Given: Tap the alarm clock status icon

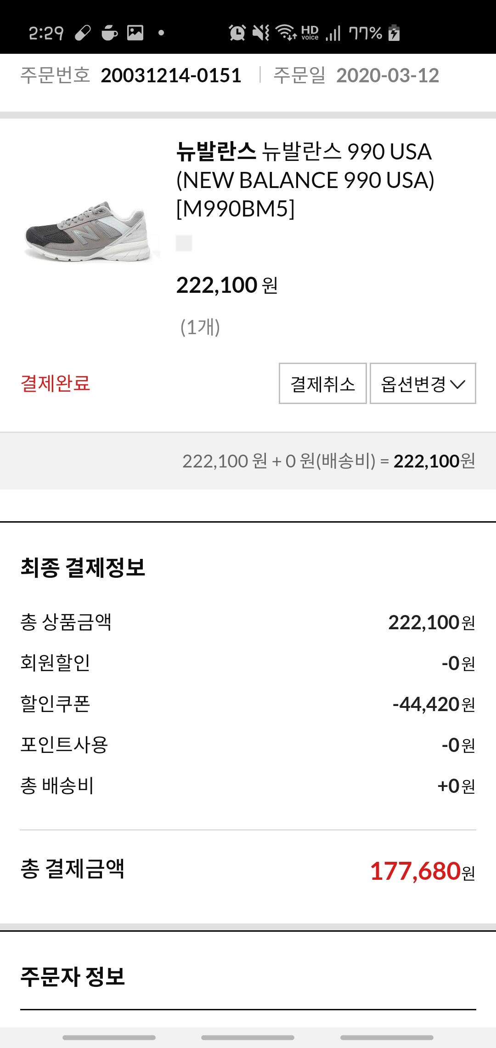Looking at the screenshot, I should [x=237, y=33].
